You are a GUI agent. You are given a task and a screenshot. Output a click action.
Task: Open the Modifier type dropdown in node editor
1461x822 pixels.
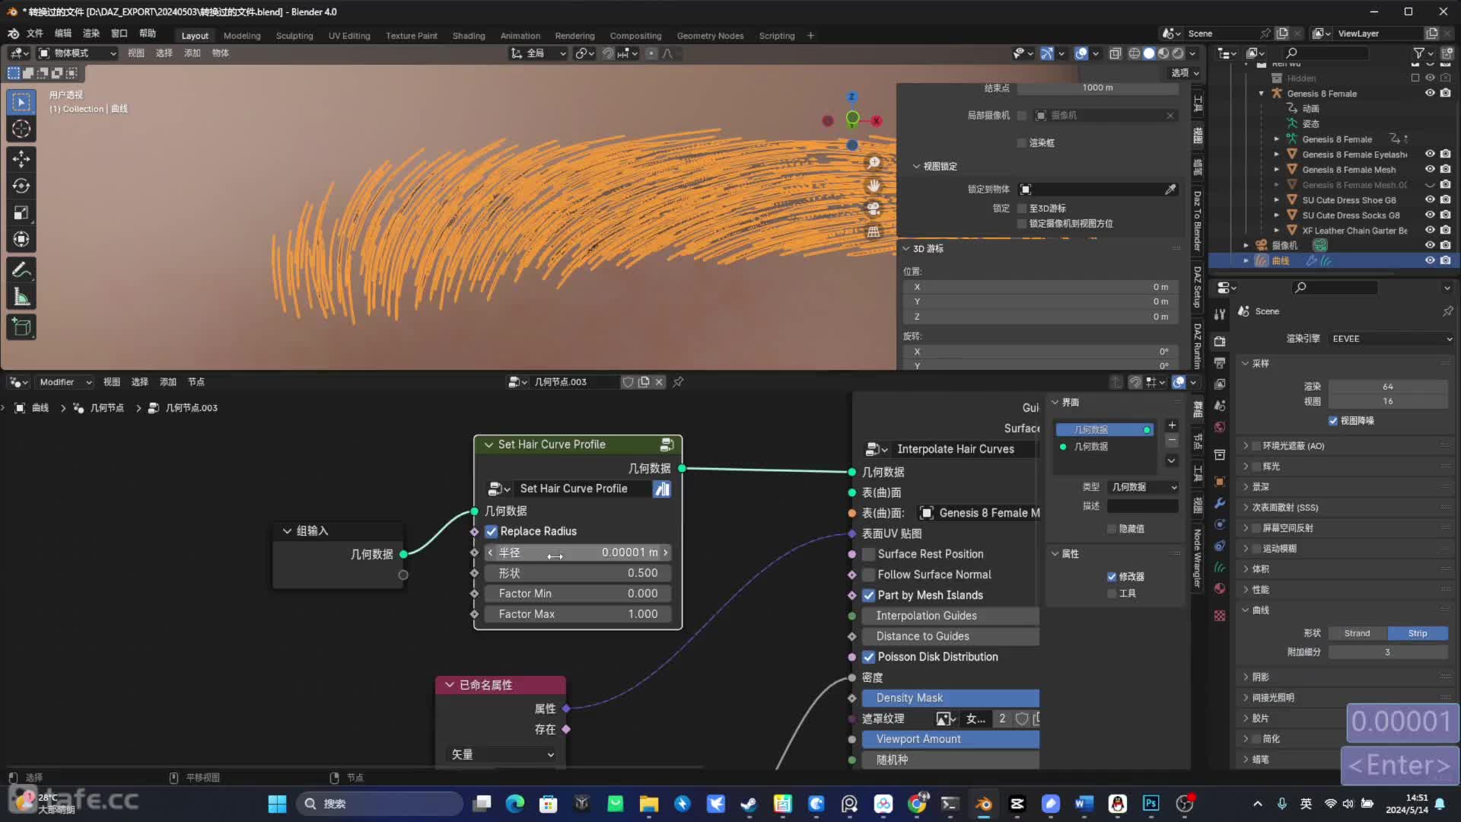[x=65, y=382]
